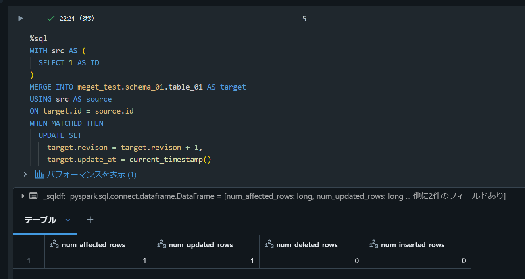Viewport: 525px width, 279px height.
Task: Click the table icon beside _sqldf
Action: (33, 196)
